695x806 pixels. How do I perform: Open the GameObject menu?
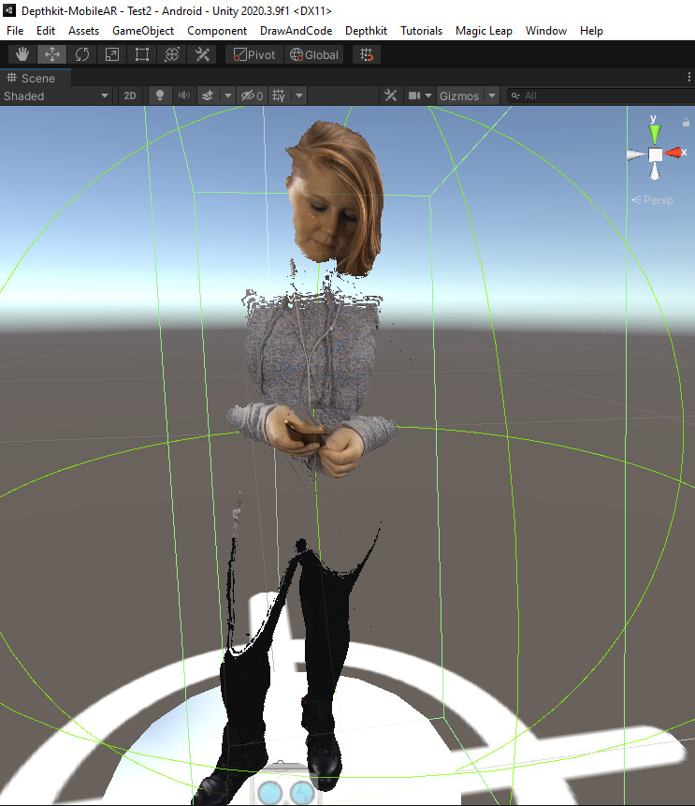tap(143, 31)
